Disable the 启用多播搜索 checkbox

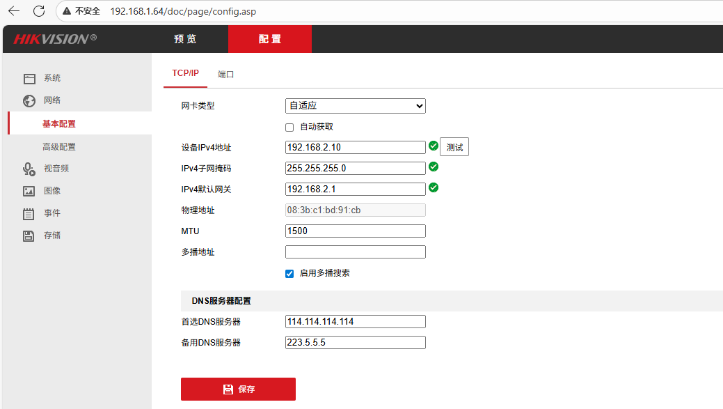(289, 273)
